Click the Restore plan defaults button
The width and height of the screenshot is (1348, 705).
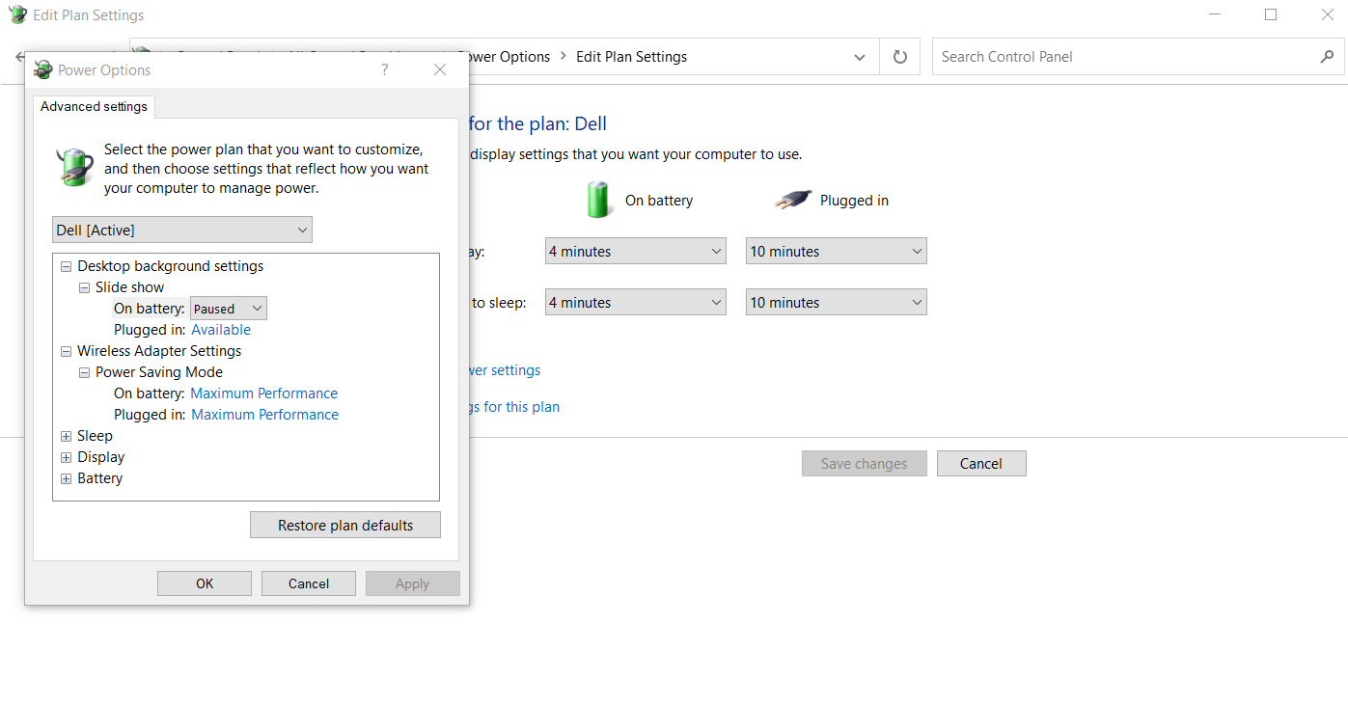344,525
